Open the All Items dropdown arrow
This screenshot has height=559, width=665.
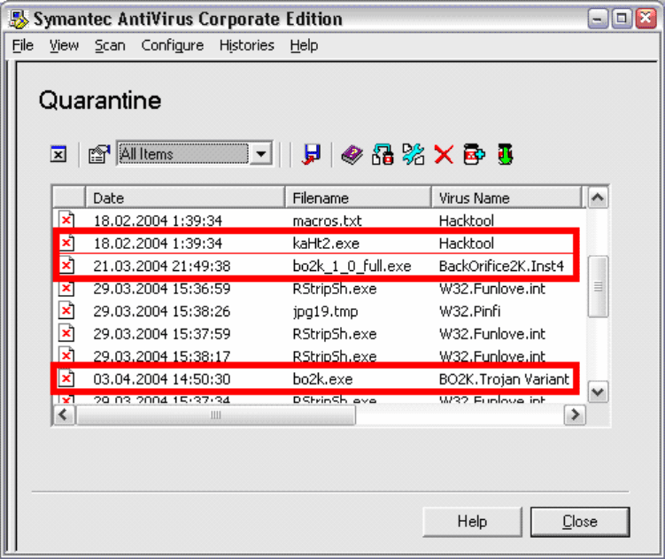click(261, 153)
